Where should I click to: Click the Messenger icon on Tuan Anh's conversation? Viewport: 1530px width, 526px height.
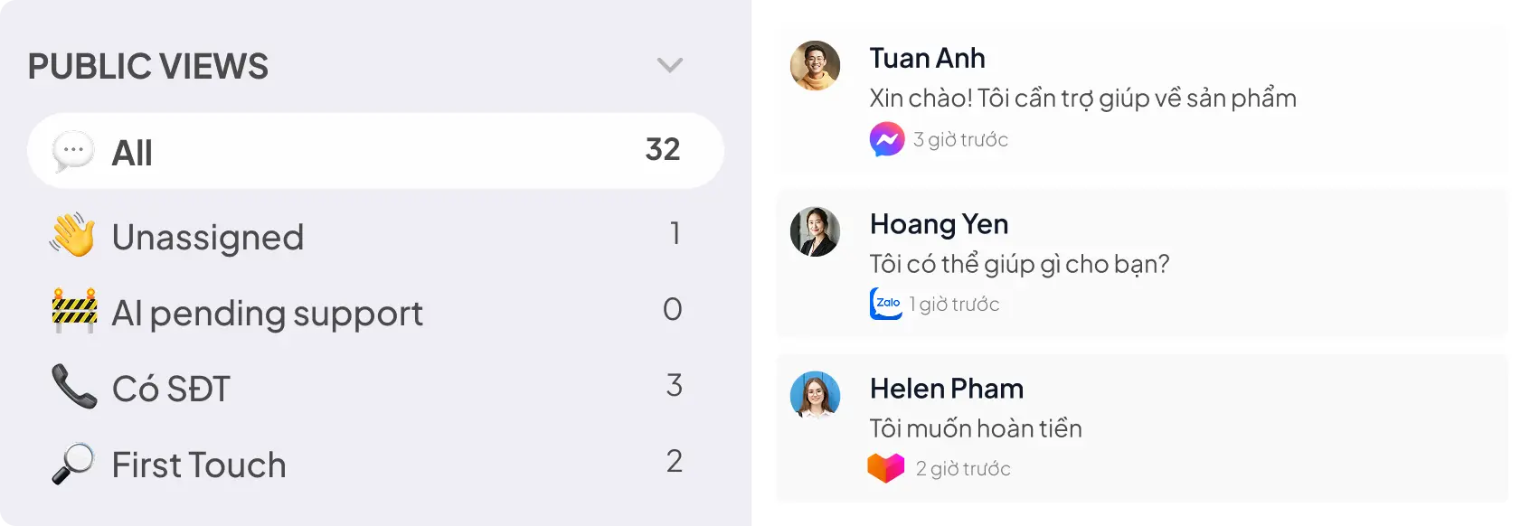pyautogui.click(x=887, y=138)
